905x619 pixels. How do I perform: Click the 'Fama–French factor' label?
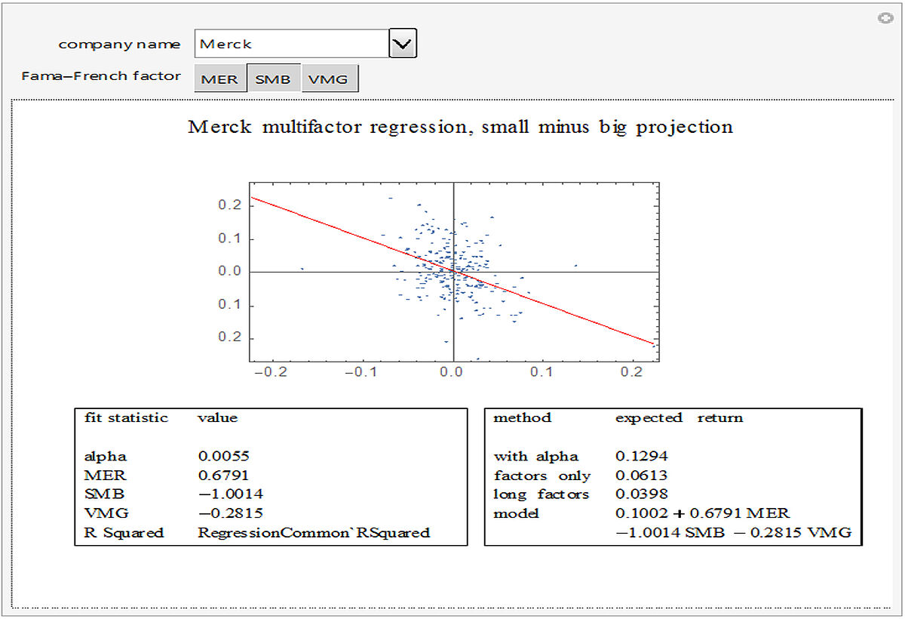[101, 75]
